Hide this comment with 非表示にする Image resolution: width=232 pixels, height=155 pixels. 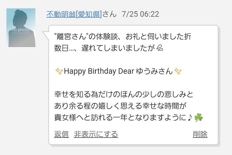96,134
